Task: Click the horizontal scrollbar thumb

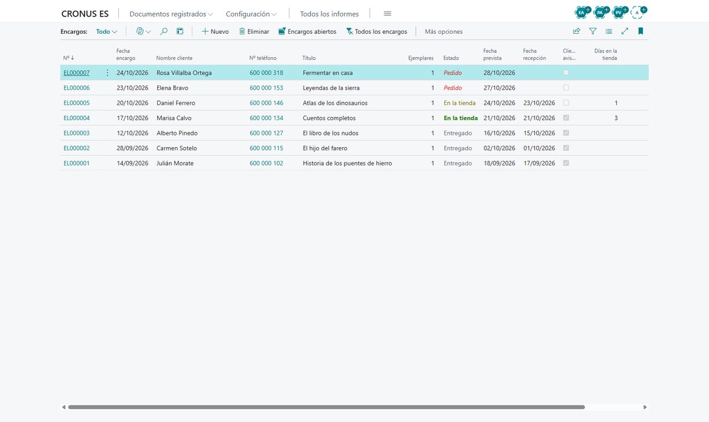Action: click(x=326, y=407)
